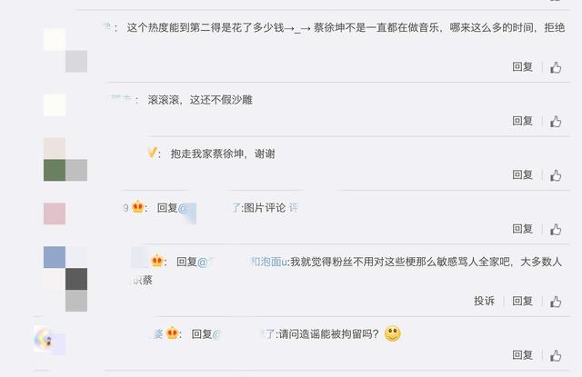Reply to the 热度能到第二 comment

(522, 66)
